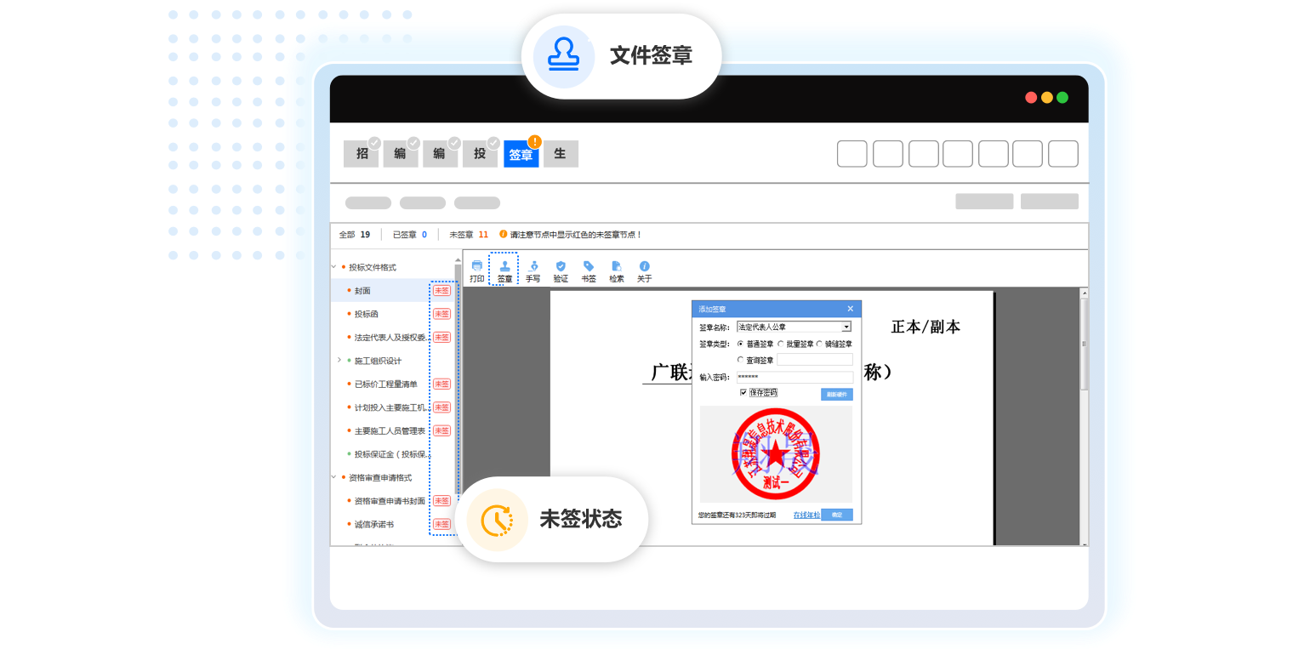Collapse the 投标文件格式 tree node
This screenshot has width=1310, height=655.
coord(333,267)
